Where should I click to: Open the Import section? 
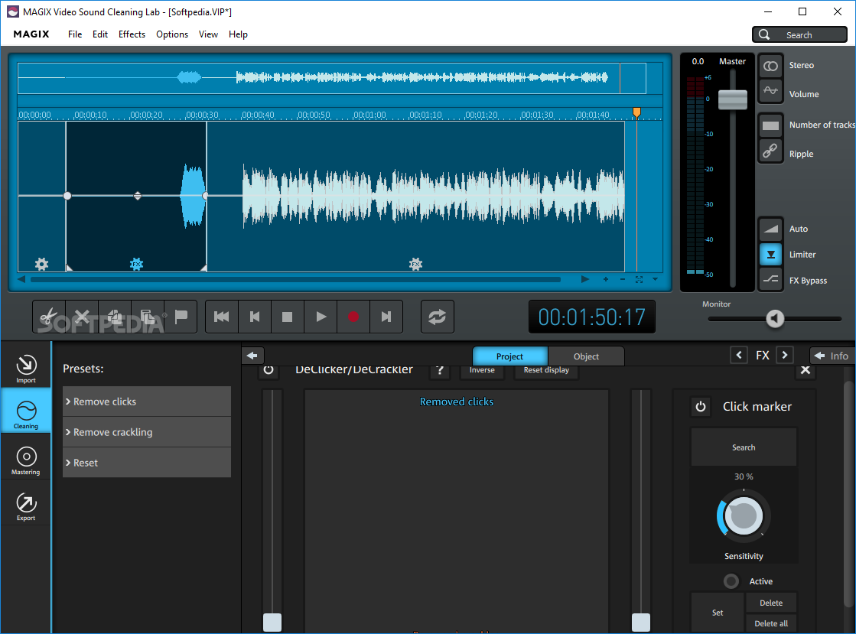click(26, 369)
